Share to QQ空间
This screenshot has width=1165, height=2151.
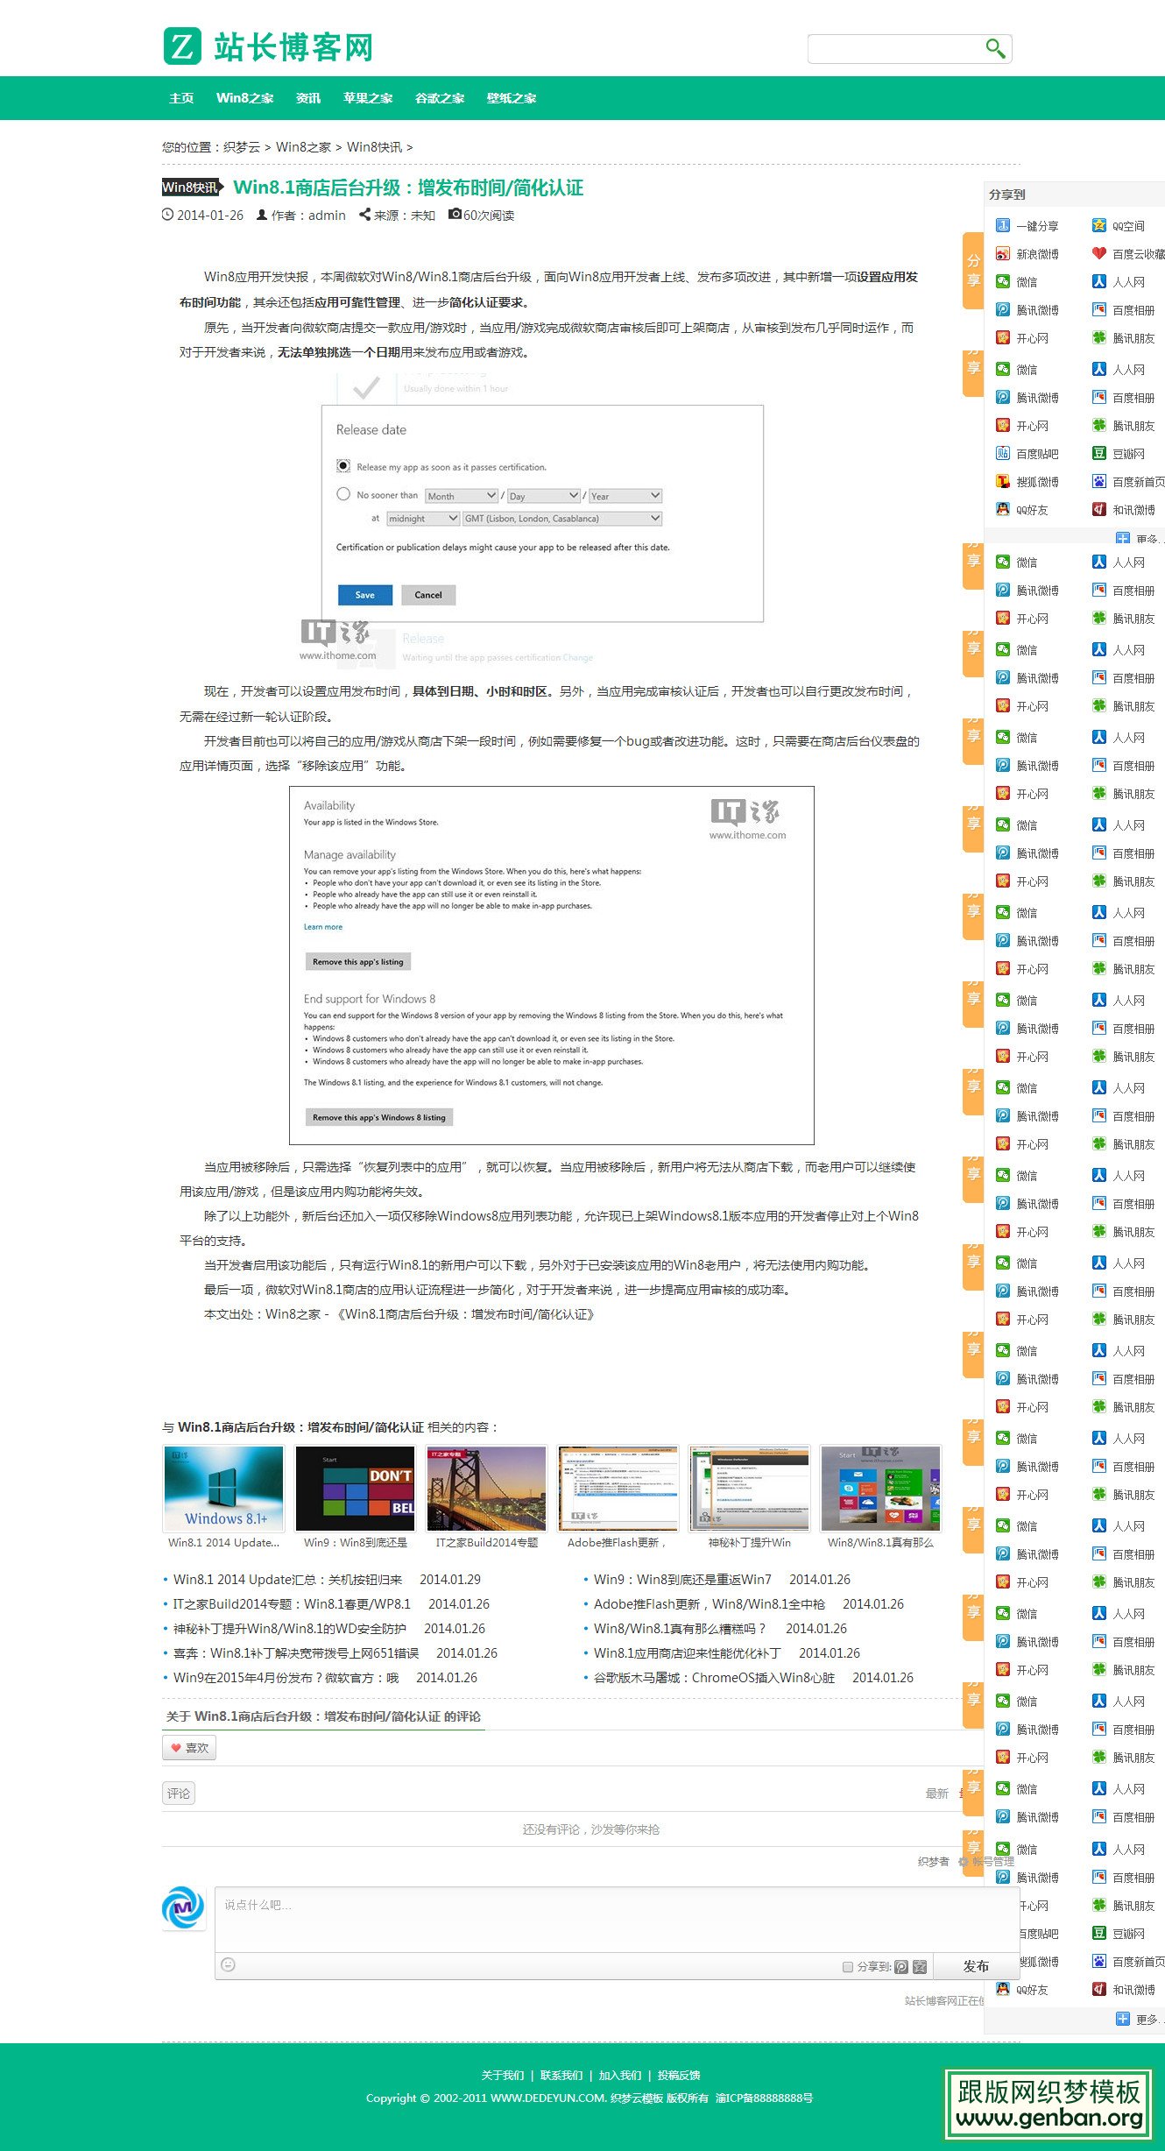pos(1119,226)
